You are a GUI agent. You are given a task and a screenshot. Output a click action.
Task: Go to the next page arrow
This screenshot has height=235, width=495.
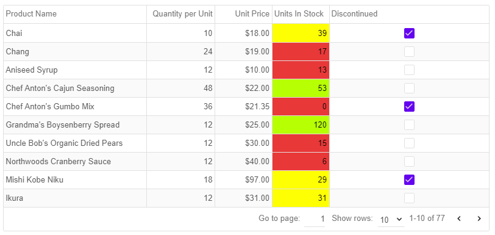coord(479,219)
